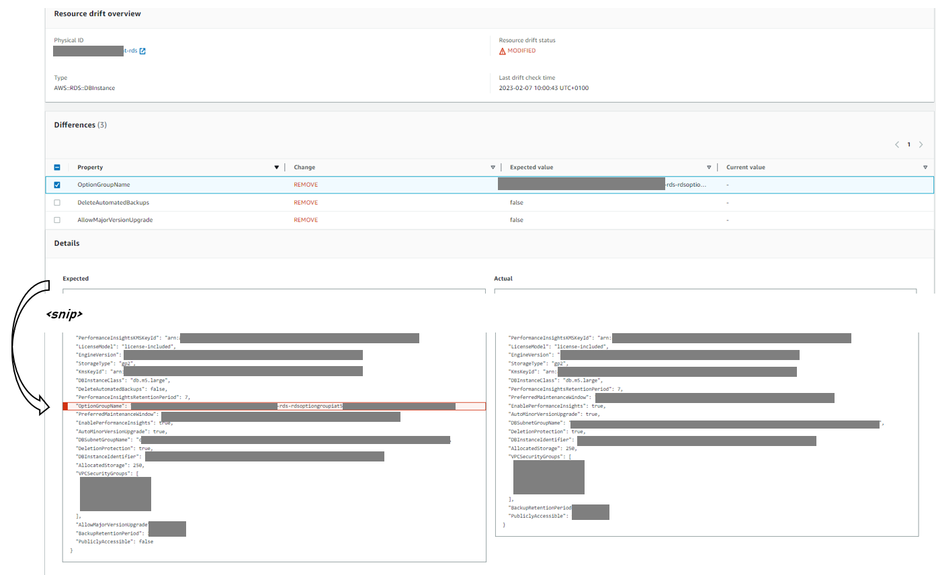Image resolution: width=936 pixels, height=575 pixels.
Task: Click inside the Actual details JSON panel
Action: (706, 430)
